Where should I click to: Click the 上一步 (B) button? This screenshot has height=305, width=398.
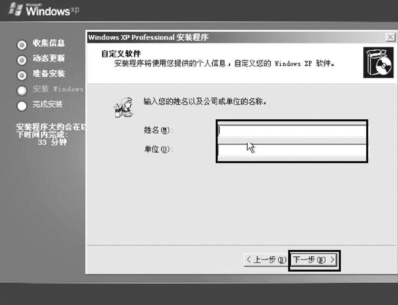coord(266,260)
